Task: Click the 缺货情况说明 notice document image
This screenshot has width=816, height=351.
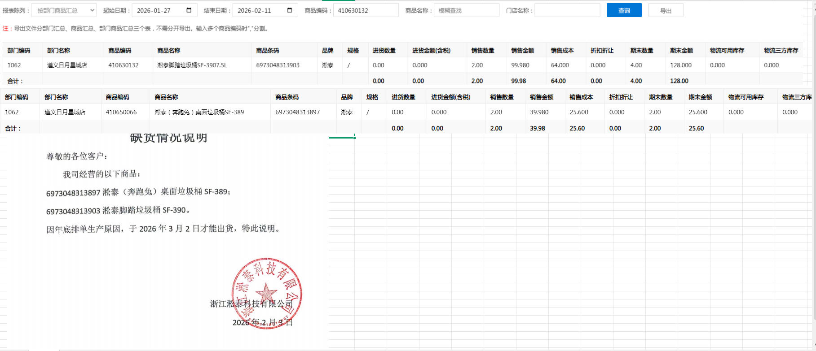Action: 168,224
